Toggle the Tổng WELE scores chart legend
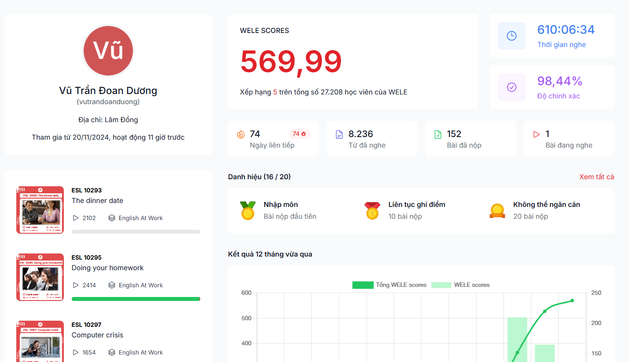 click(x=389, y=285)
